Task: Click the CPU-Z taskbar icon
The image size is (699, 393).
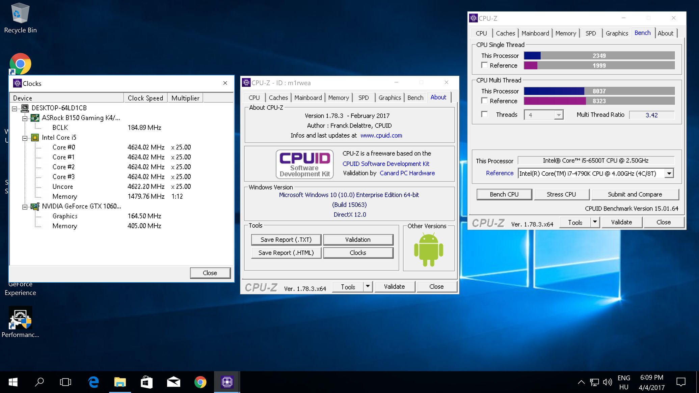Action: (x=227, y=382)
